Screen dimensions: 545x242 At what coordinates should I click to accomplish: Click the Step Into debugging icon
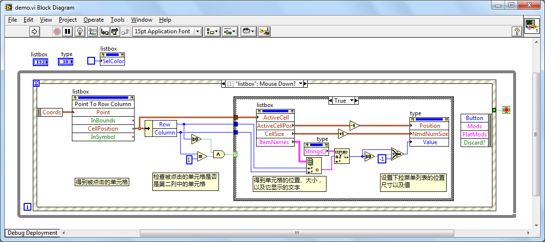[104, 31]
